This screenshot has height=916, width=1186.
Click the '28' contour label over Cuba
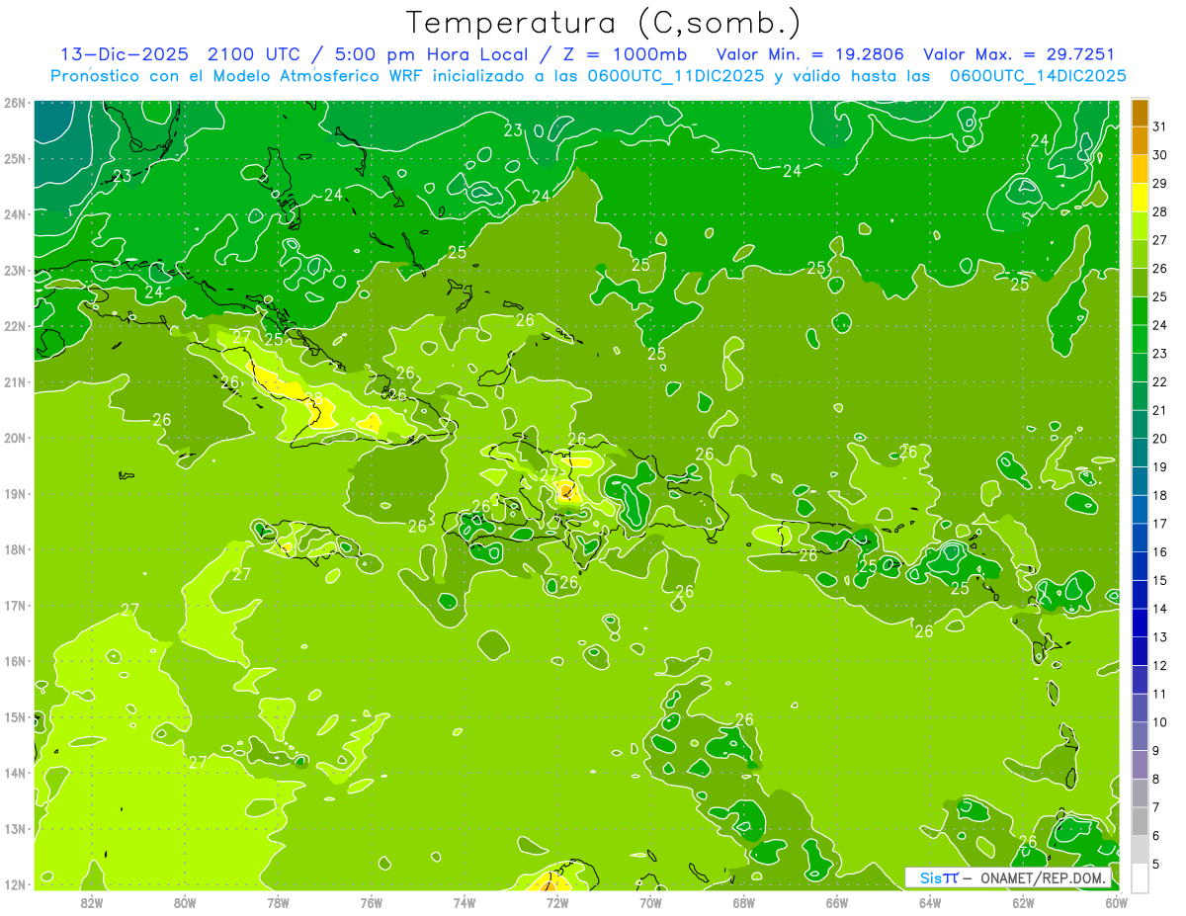[314, 399]
